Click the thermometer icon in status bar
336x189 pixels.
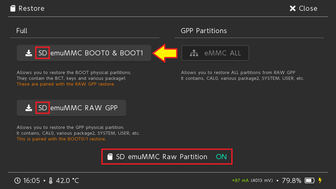[x=51, y=181]
